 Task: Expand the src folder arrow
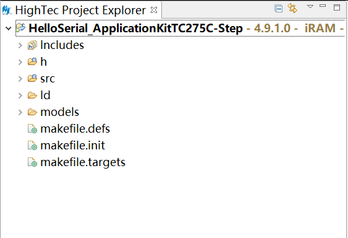[x=20, y=79]
